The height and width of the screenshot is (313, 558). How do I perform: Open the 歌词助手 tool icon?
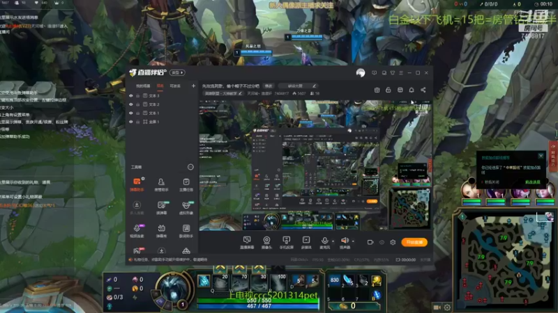click(186, 231)
